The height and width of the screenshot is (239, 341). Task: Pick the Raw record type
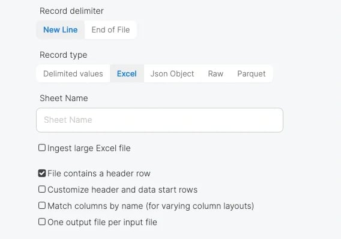216,73
